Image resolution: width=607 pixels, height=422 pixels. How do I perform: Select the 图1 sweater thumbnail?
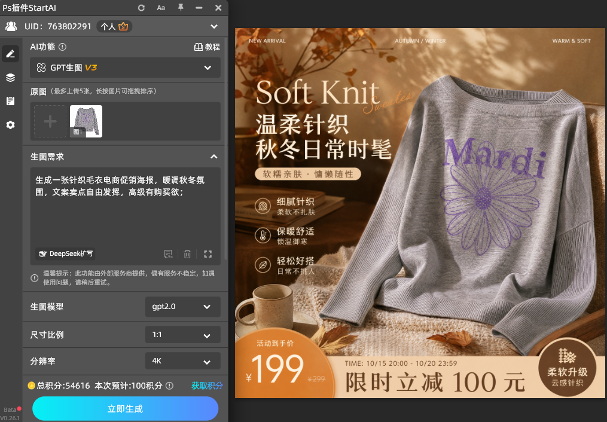coord(86,121)
